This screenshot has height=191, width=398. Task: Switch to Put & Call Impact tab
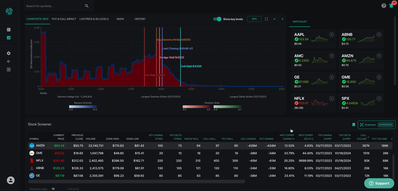[64, 19]
